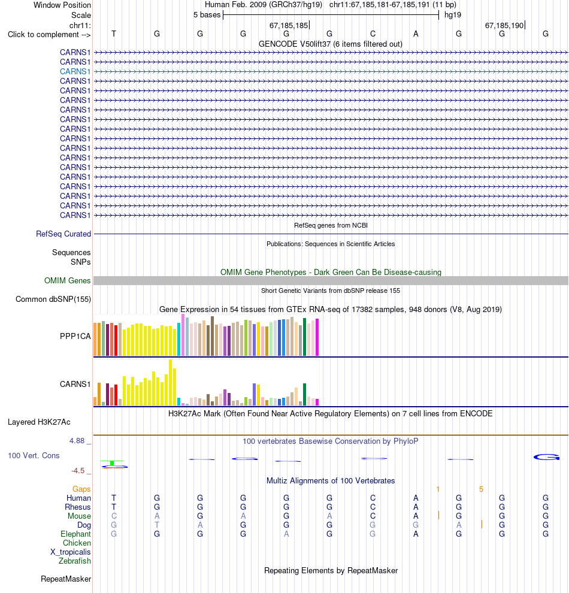Click the 'Repeating Elements by RepeatMasker' title
The height and width of the screenshot is (593, 569).
click(331, 570)
